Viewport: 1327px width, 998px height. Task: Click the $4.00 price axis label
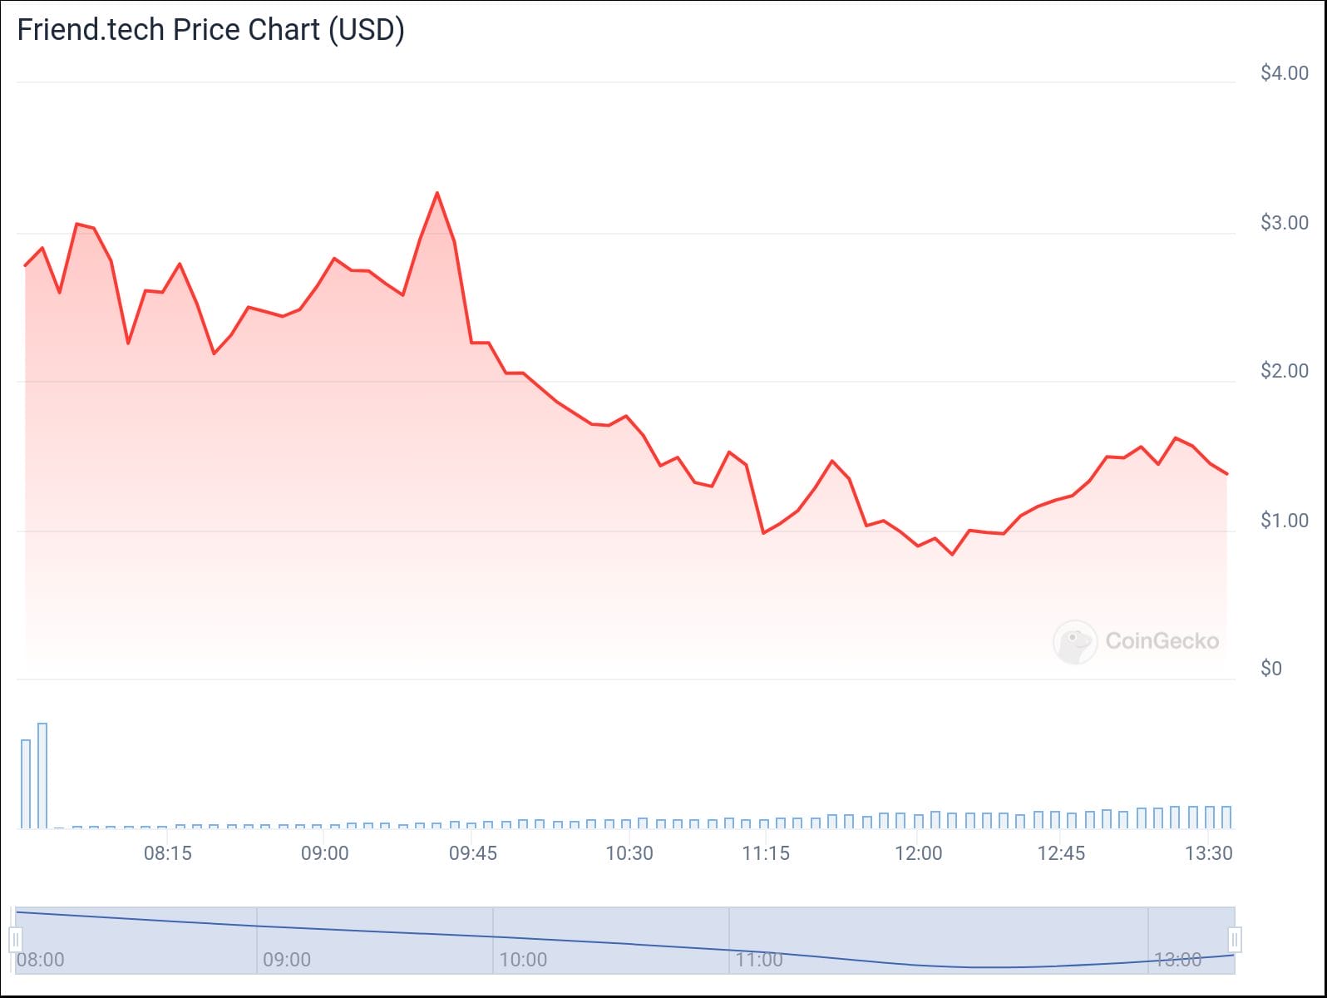pos(1285,73)
